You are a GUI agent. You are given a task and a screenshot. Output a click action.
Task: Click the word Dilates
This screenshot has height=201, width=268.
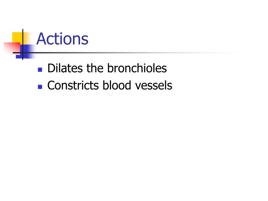(x=65, y=68)
